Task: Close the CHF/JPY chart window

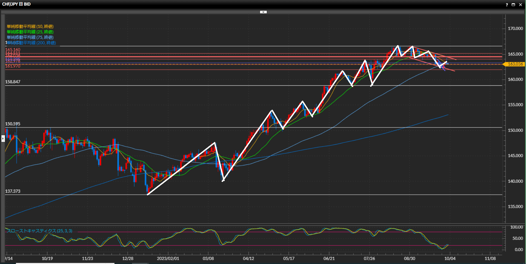Action: click(x=521, y=5)
